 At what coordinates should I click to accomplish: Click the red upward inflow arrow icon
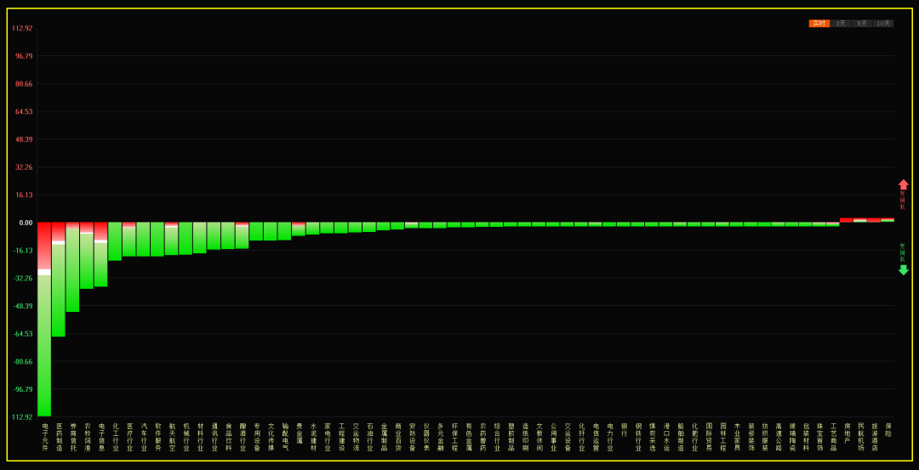click(903, 184)
